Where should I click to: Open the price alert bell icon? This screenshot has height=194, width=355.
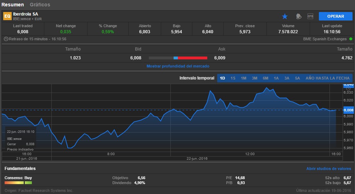tap(299, 16)
